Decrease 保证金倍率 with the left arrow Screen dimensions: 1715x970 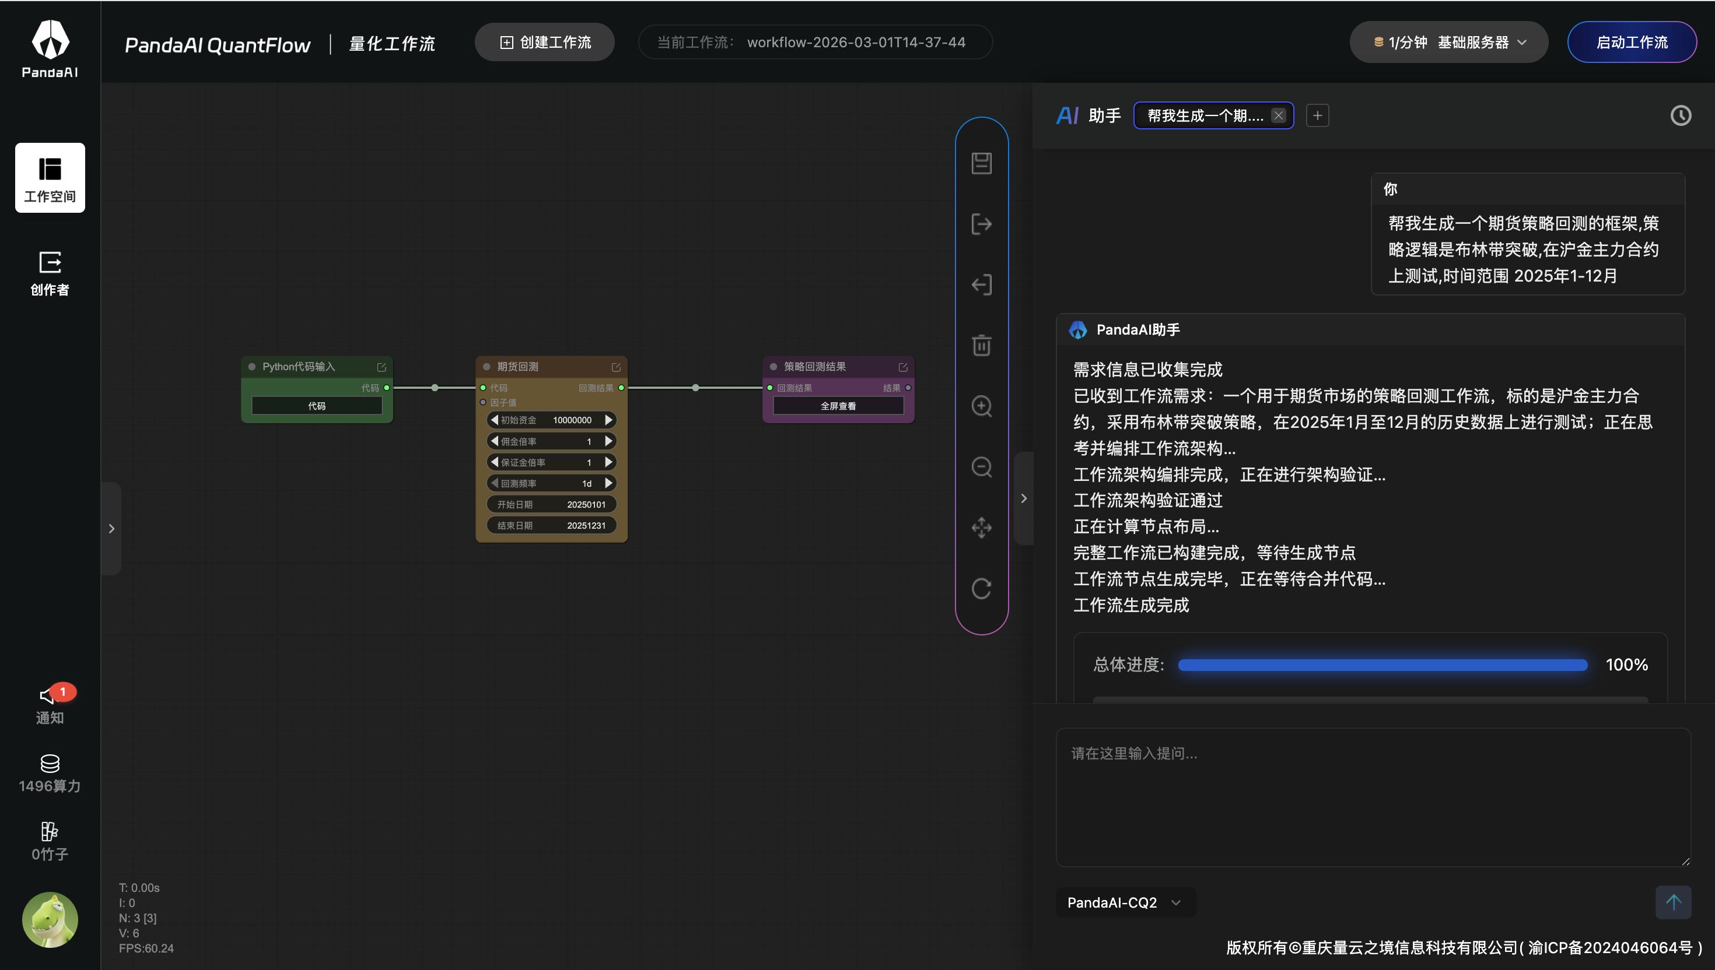pyautogui.click(x=495, y=462)
